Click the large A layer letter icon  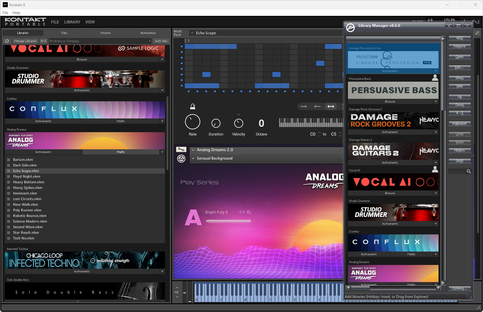click(193, 218)
